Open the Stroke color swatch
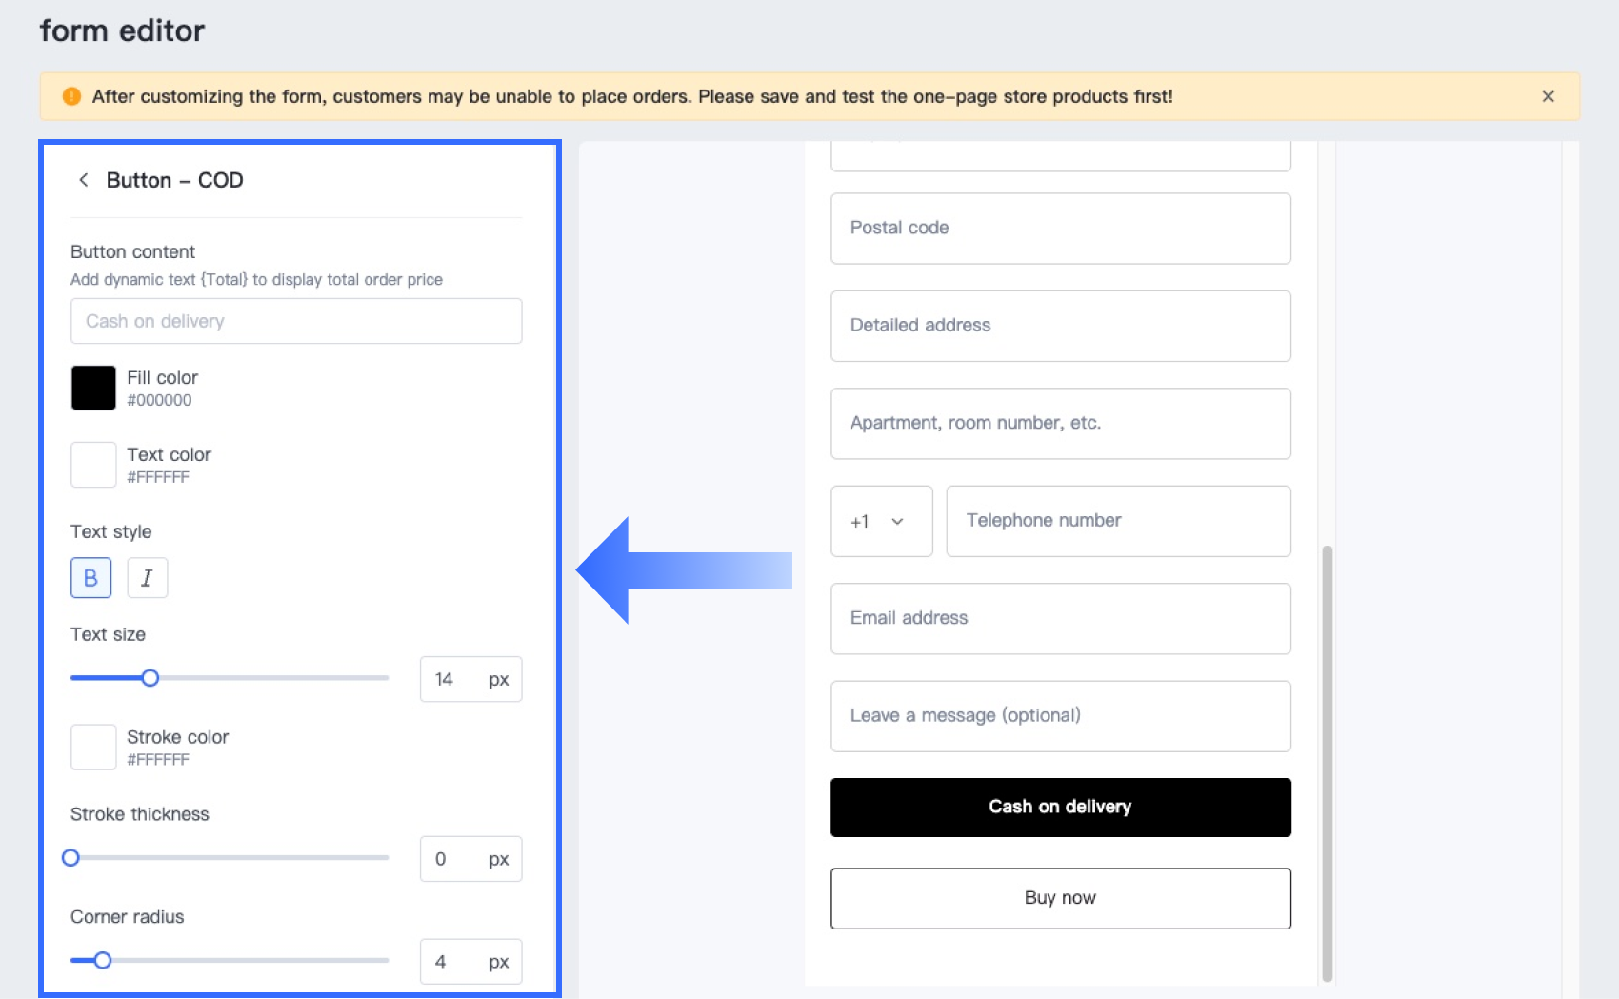The height and width of the screenshot is (999, 1619). pos(93,748)
